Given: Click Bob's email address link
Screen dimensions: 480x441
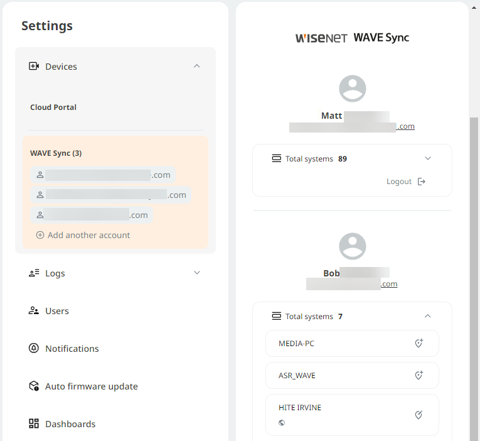Looking at the screenshot, I should click(x=352, y=284).
